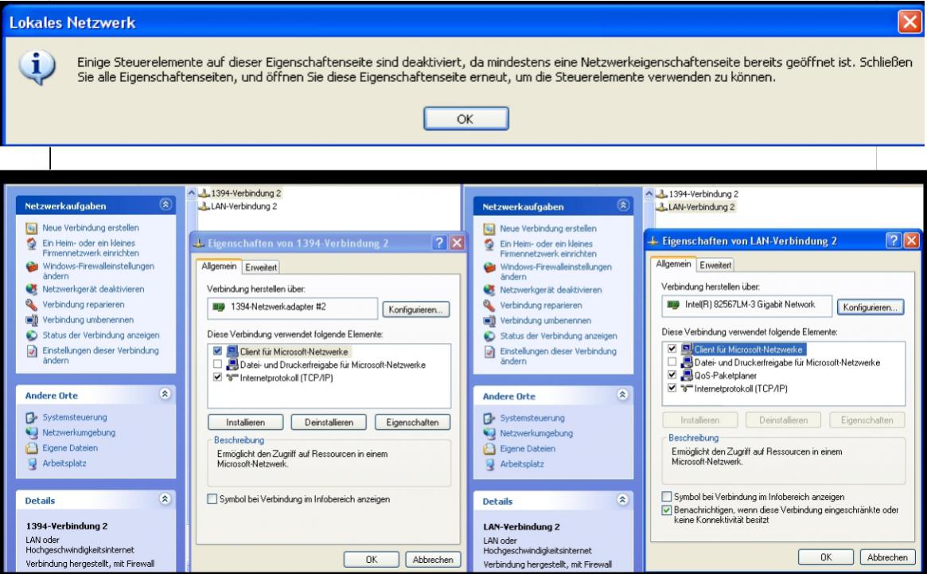Switch to Erweitert tab in LAN properties
927x574 pixels.
point(715,265)
